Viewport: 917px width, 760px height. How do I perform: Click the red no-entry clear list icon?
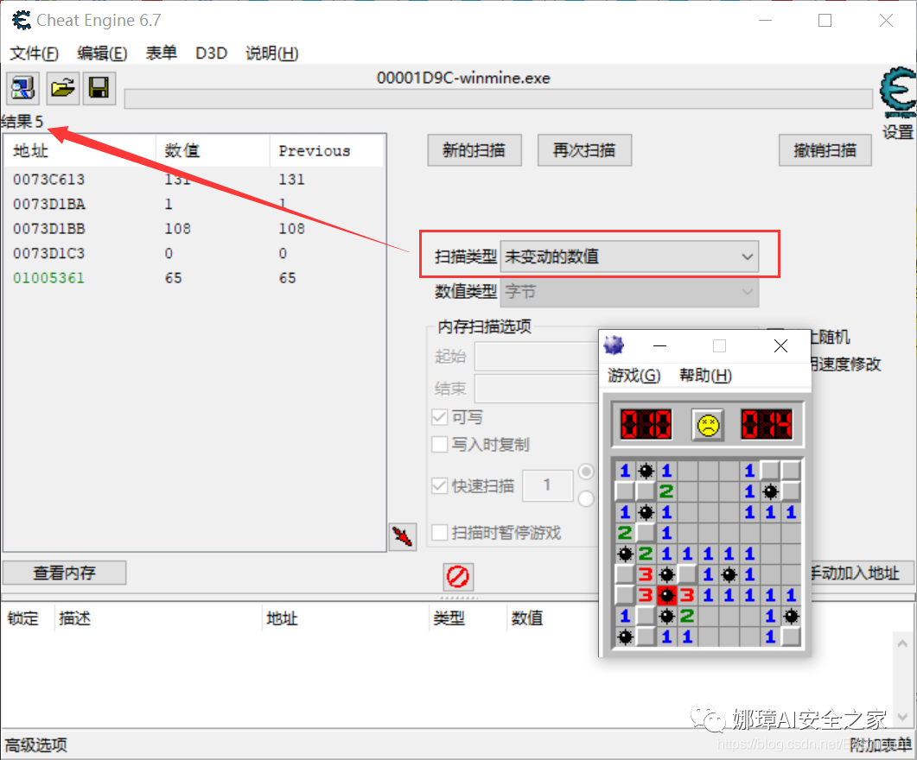pos(457,577)
